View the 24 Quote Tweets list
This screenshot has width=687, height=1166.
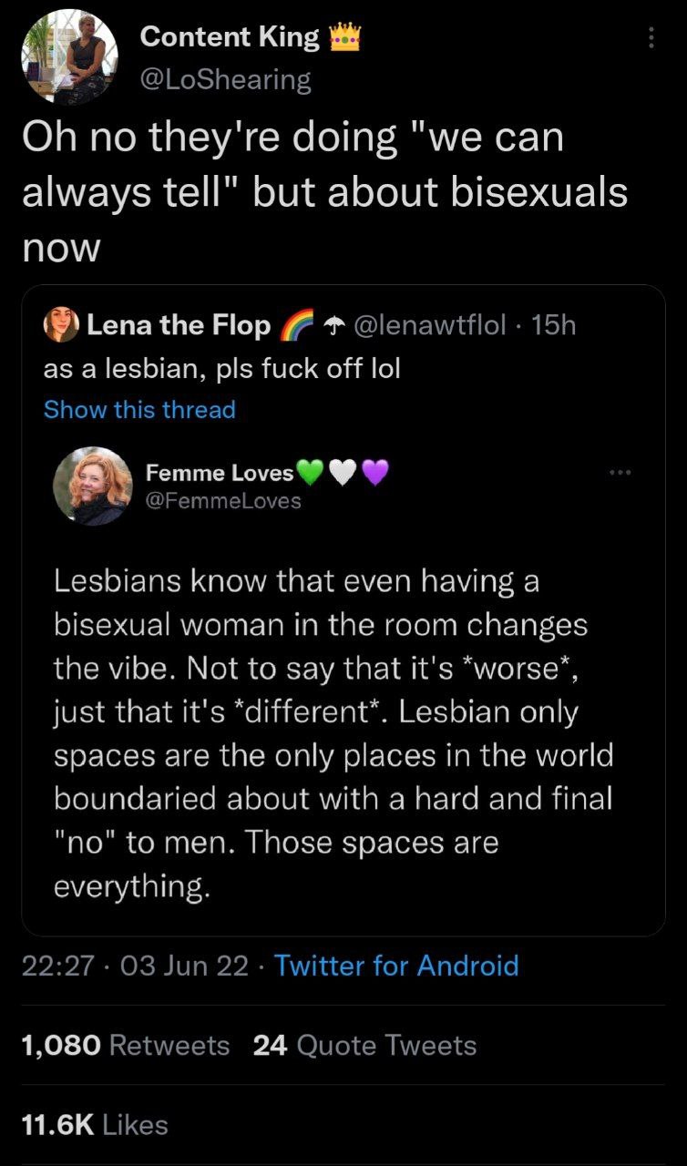coord(364,1045)
